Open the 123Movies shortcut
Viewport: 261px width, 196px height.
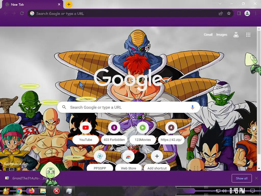click(143, 133)
